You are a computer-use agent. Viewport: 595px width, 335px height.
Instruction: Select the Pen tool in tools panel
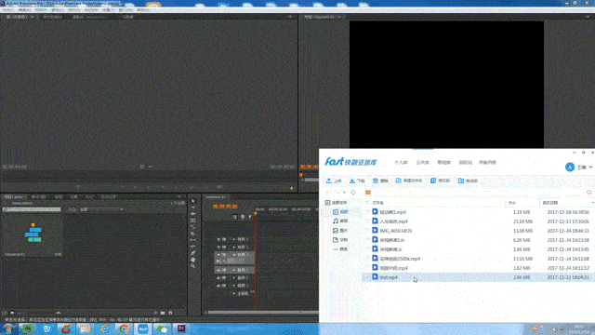(x=192, y=253)
